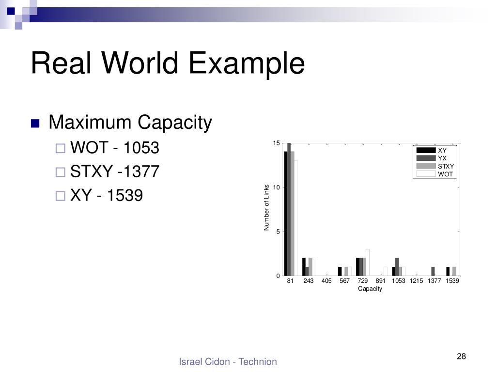Click the 'Capacity' x-axis label

(x=370, y=289)
